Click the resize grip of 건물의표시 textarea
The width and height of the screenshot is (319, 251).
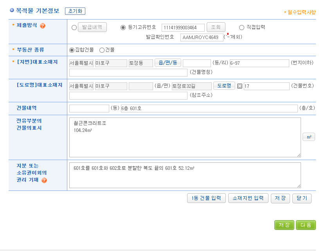pos(299,155)
